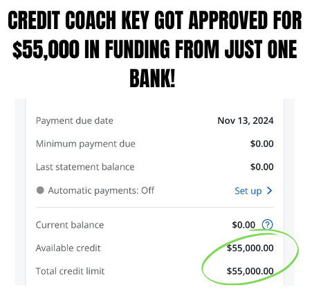Select the Nov 13, 2024 due date value
The image size is (312, 292).
coord(246,120)
